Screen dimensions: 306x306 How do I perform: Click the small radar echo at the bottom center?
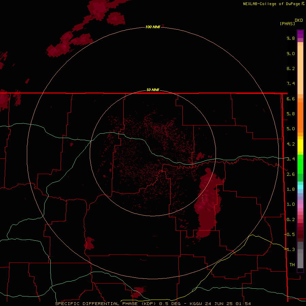(138, 292)
